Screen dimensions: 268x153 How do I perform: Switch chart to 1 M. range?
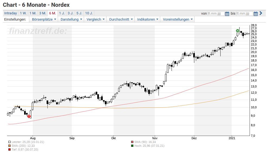click(33, 13)
